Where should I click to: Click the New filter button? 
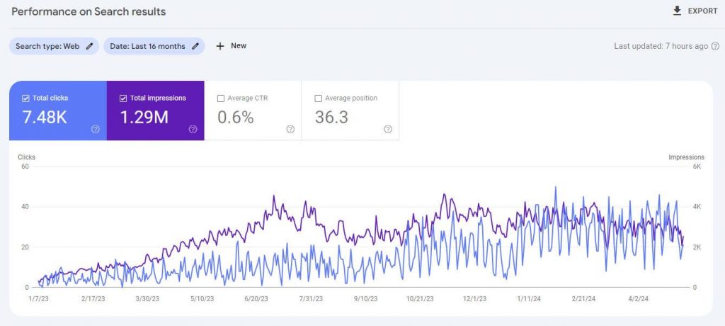(239, 46)
